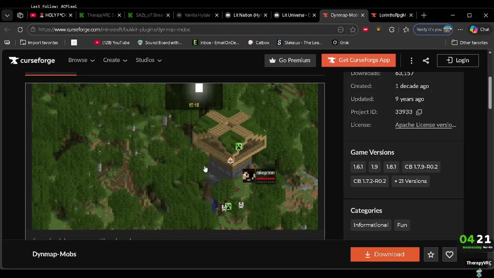Screen dimensions: 494x278
Task: Copy the Project ID 33933
Action: point(419,112)
